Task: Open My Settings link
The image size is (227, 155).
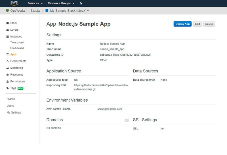Action: pyautogui.click(x=14, y=112)
